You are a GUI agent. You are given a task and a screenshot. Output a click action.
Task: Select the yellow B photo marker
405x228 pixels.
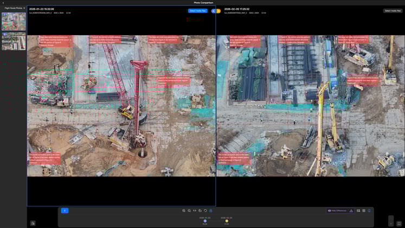pyautogui.click(x=218, y=11)
